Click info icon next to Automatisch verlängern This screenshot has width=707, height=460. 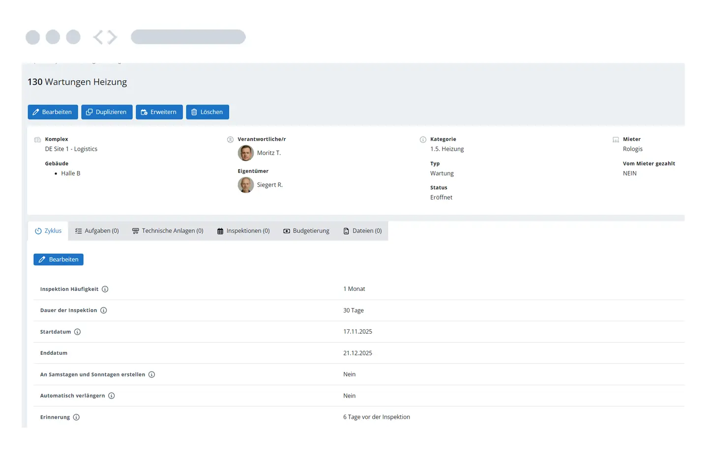(112, 396)
